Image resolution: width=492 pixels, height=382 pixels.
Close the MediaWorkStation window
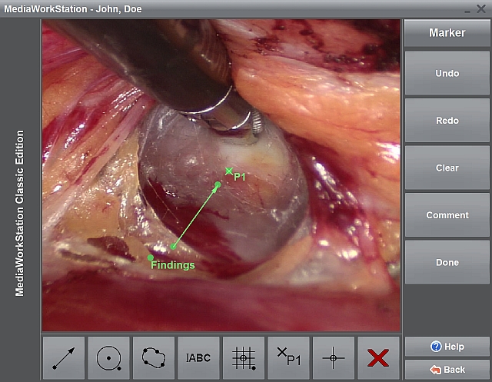click(481, 8)
